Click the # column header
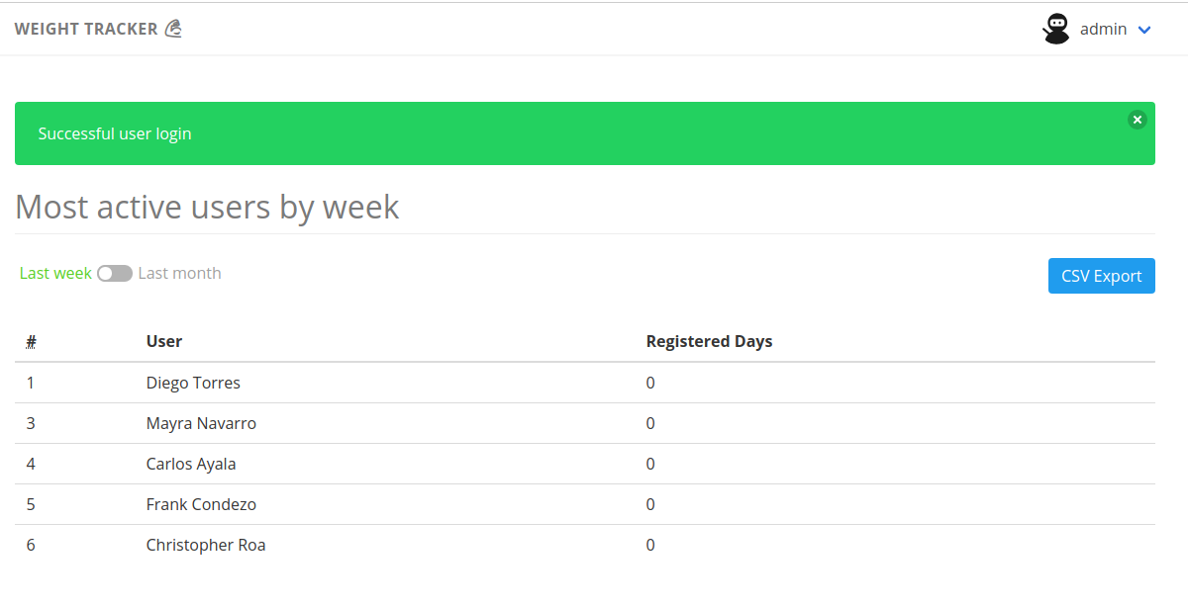This screenshot has height=607, width=1188. [32, 341]
